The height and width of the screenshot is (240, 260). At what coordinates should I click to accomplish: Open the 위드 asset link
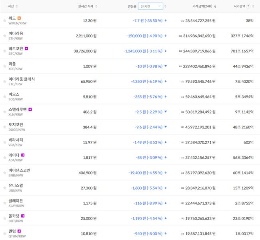pos(12,18)
